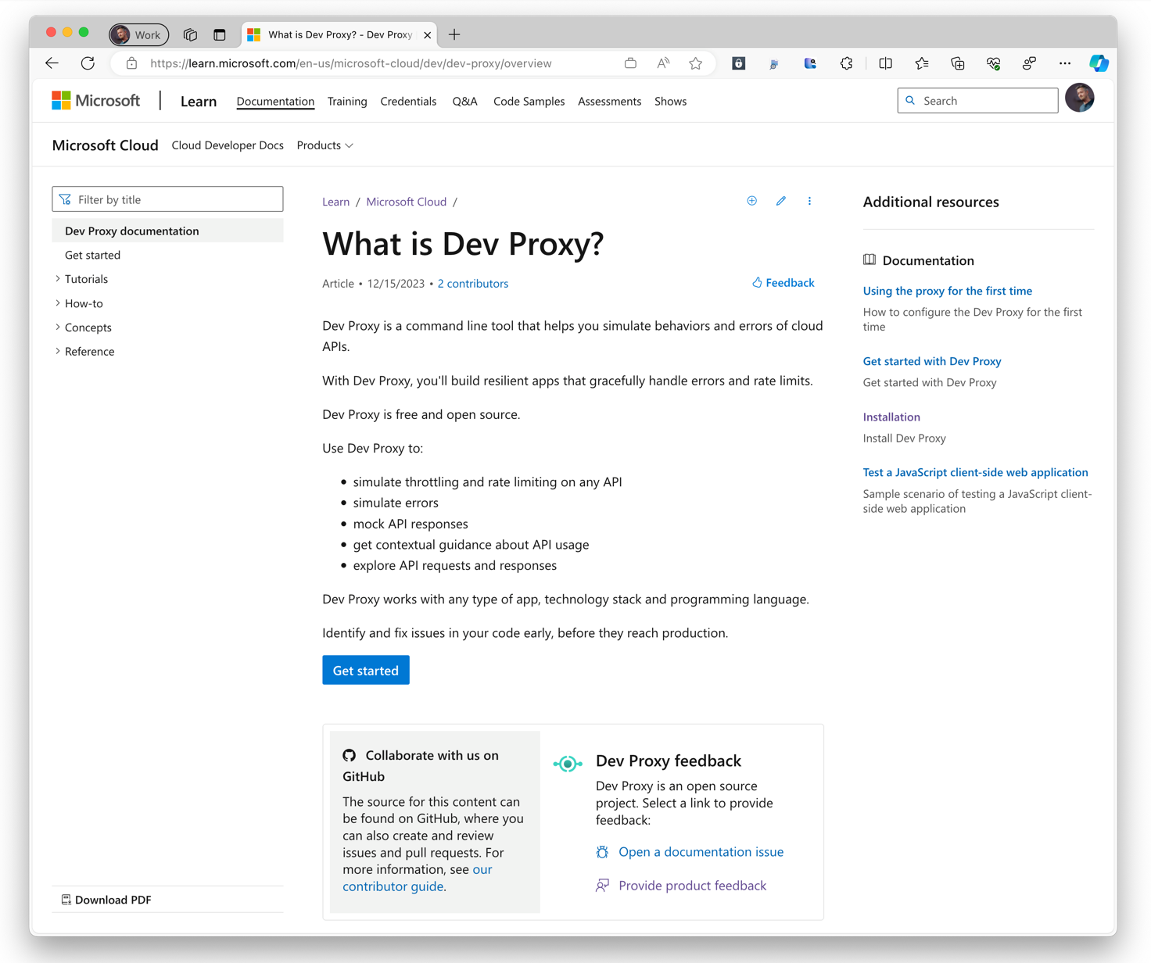Open the edit article pencil icon

pos(780,201)
